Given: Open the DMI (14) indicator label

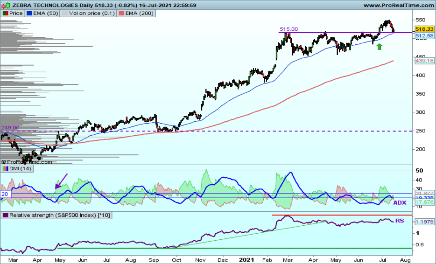Looking at the screenshot, I should [x=20, y=168].
